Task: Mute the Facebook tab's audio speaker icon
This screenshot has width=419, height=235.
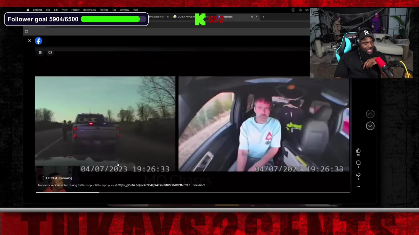Action: pyautogui.click(x=252, y=17)
